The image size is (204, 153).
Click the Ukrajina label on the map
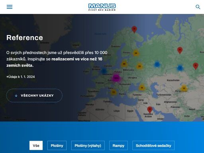tap(132, 78)
